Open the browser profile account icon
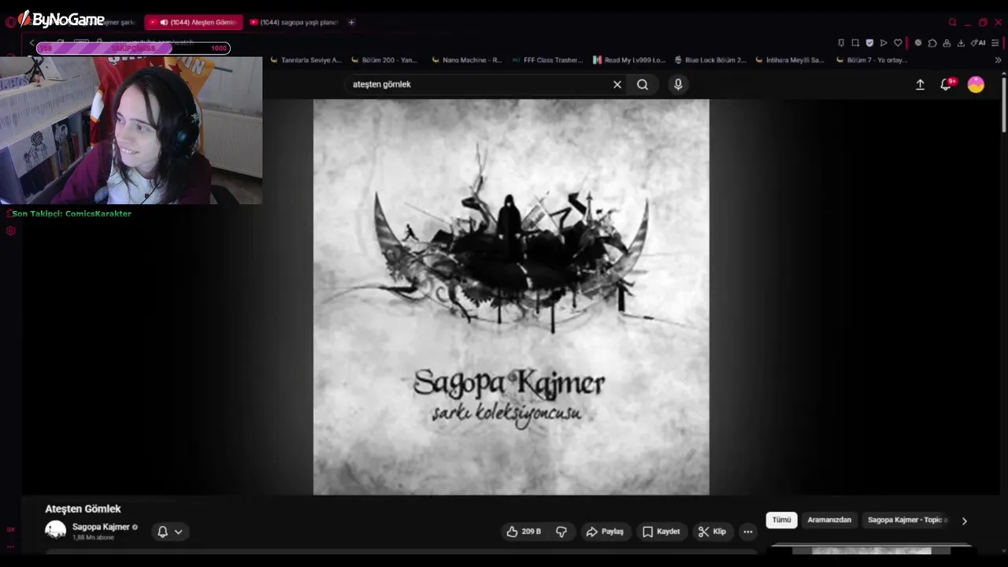 pyautogui.click(x=947, y=43)
